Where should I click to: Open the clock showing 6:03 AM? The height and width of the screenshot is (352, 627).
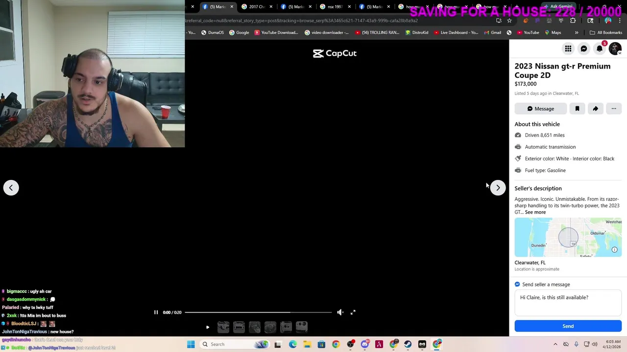tap(613, 344)
